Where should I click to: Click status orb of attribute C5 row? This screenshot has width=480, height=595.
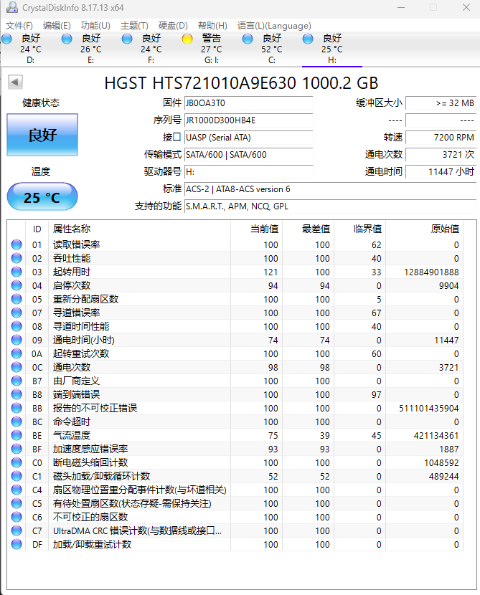(17, 503)
